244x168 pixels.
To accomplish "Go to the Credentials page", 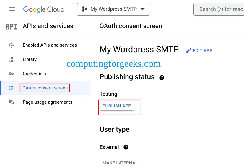I will (x=34, y=74).
